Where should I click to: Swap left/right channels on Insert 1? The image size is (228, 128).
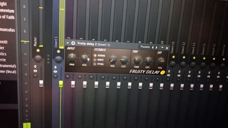click(x=56, y=71)
